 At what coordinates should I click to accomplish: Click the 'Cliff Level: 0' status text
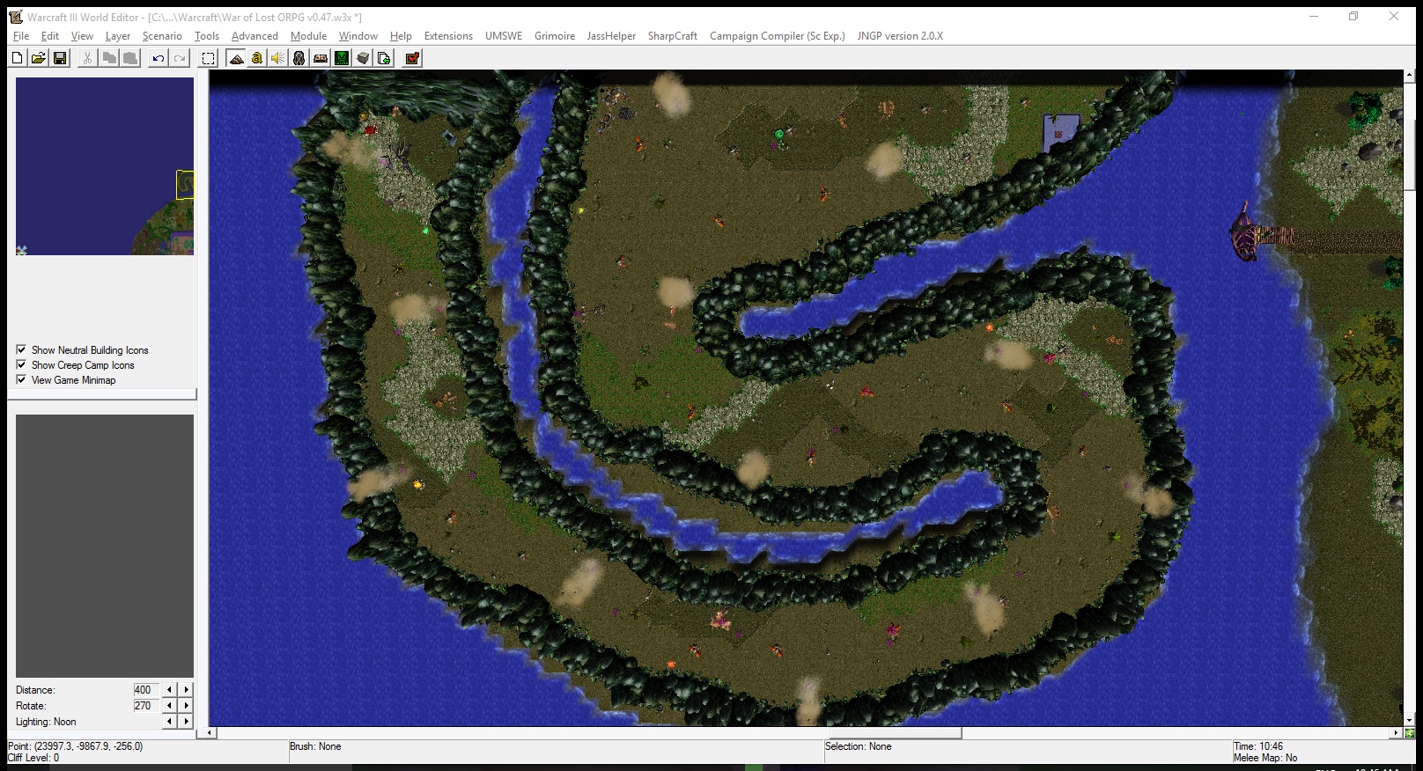point(33,758)
